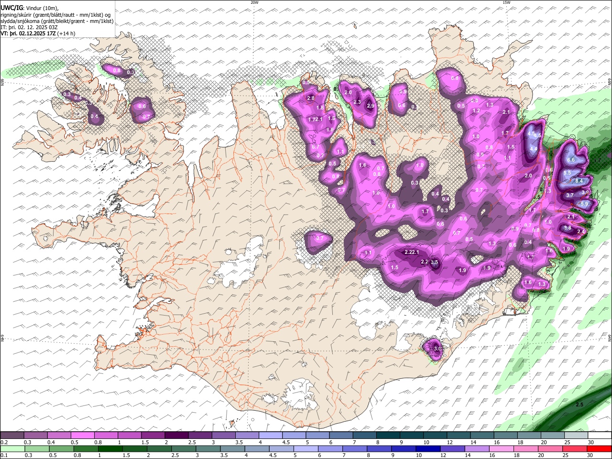Click the 2.4 precipitation value on the map

click(x=581, y=232)
